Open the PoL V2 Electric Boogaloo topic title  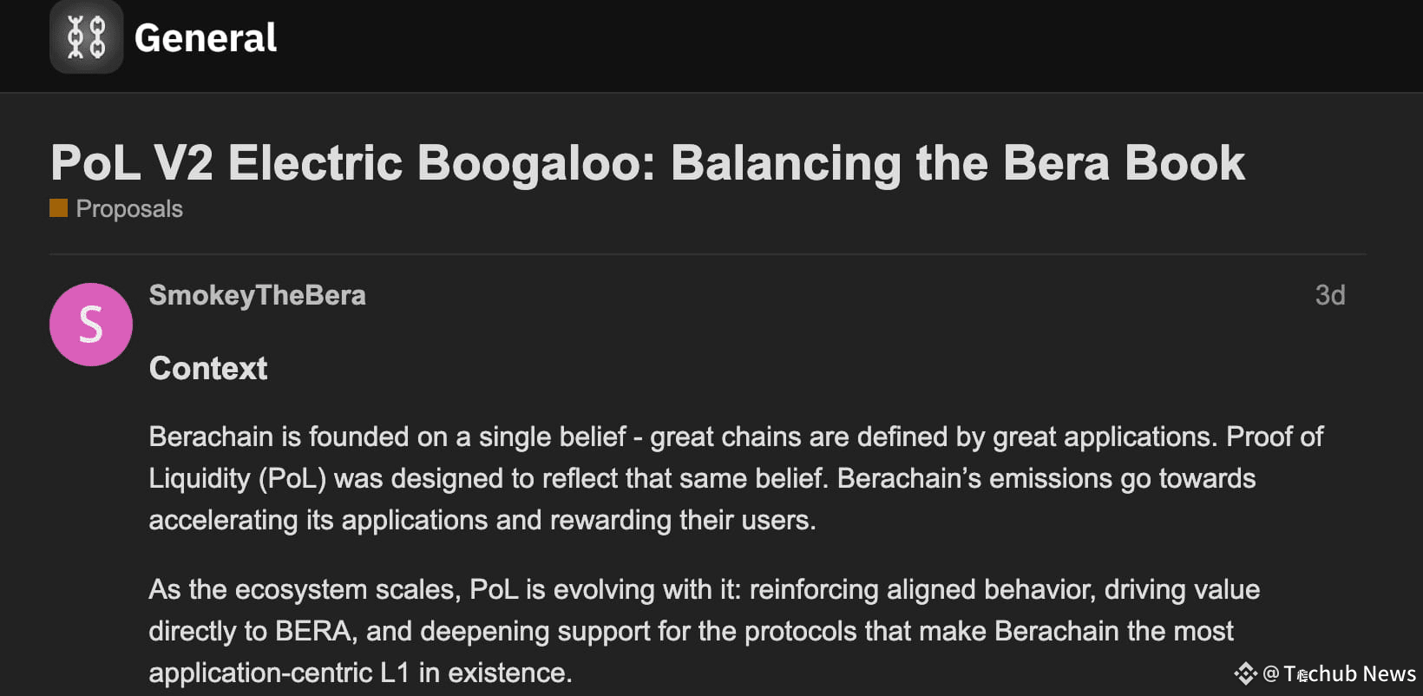click(647, 163)
